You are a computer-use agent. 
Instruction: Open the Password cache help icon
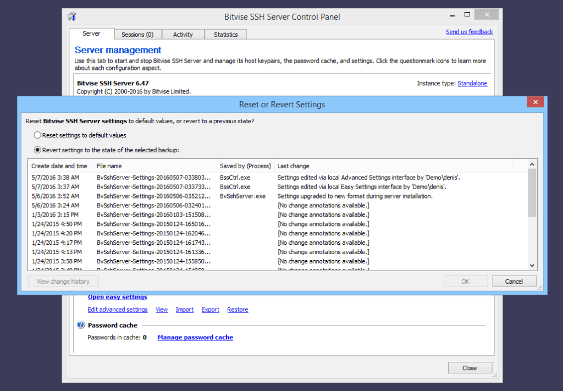[81, 325]
